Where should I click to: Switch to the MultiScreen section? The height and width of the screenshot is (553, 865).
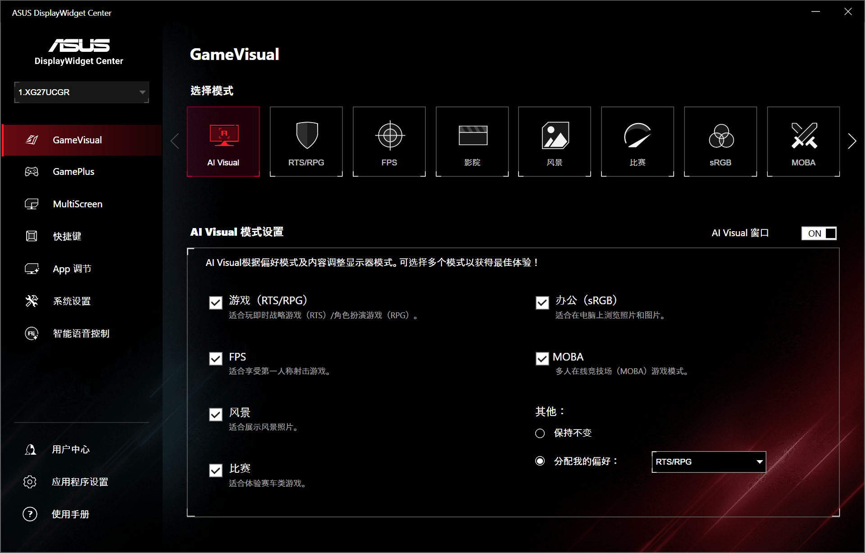pyautogui.click(x=77, y=204)
